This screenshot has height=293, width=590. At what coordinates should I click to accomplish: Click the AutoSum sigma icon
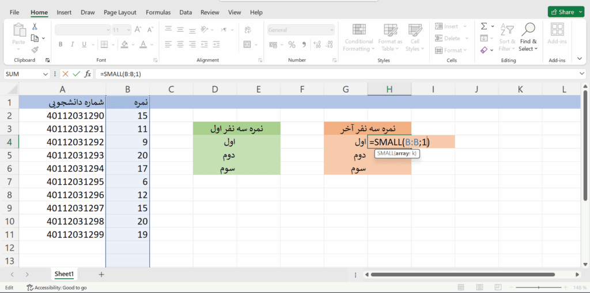pos(484,26)
